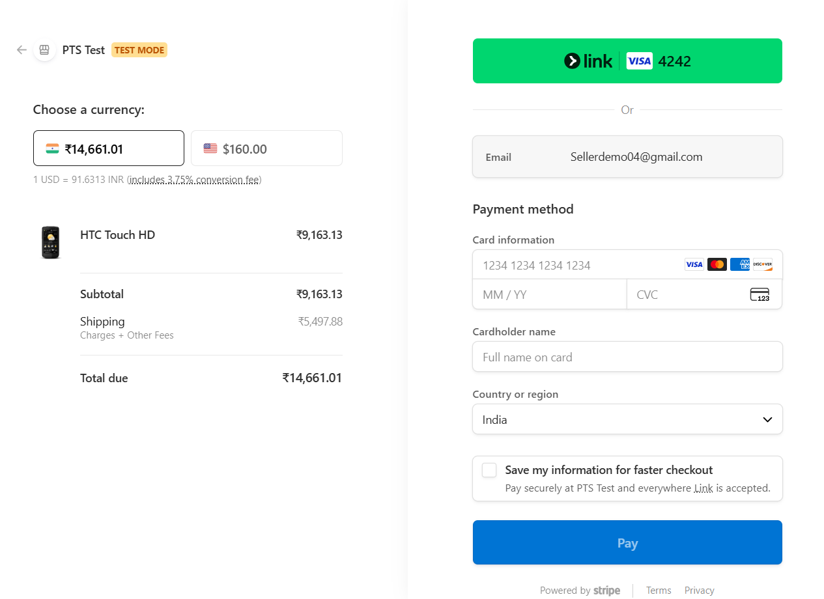Click the Choose a currency heading
This screenshot has height=599, width=824.
pyautogui.click(x=89, y=109)
